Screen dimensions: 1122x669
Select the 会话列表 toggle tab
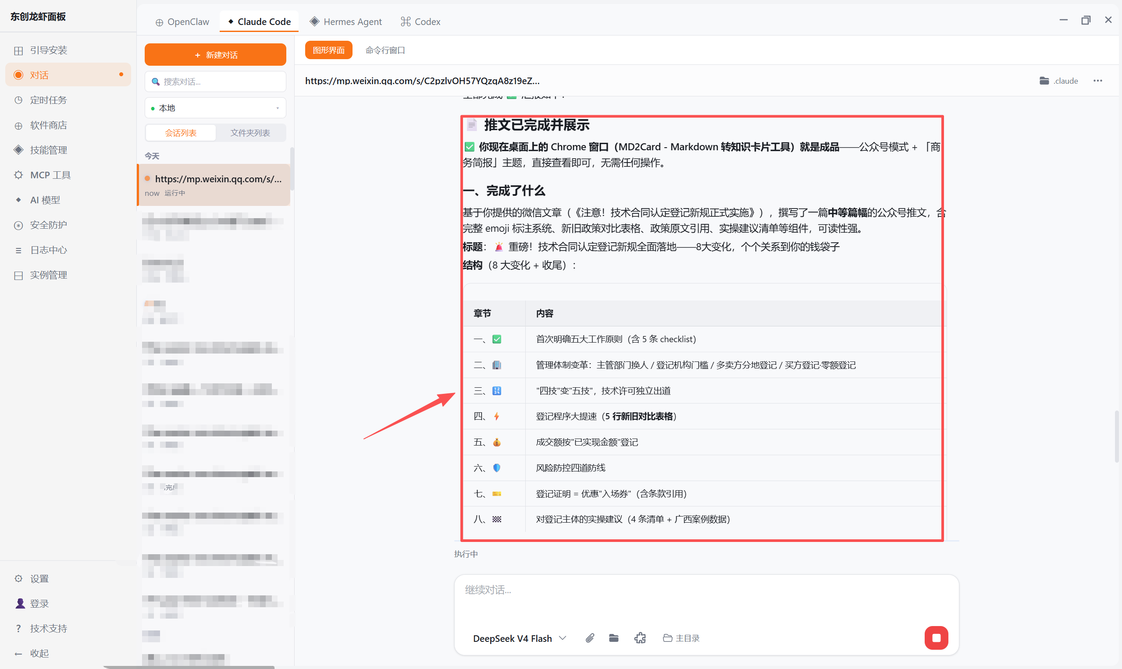pos(181,133)
